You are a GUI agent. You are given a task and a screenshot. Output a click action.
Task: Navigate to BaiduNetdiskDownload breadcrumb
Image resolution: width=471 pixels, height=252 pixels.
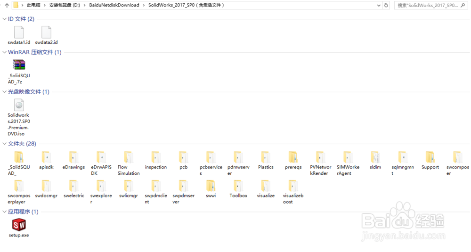[114, 5]
